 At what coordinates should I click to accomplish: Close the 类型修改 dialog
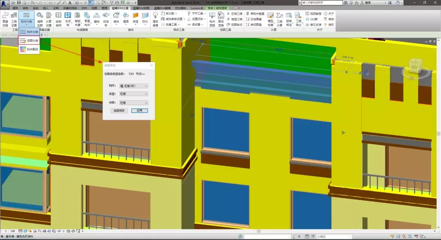[x=151, y=65]
